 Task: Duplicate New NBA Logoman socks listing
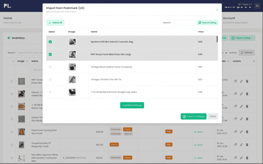point(235,158)
